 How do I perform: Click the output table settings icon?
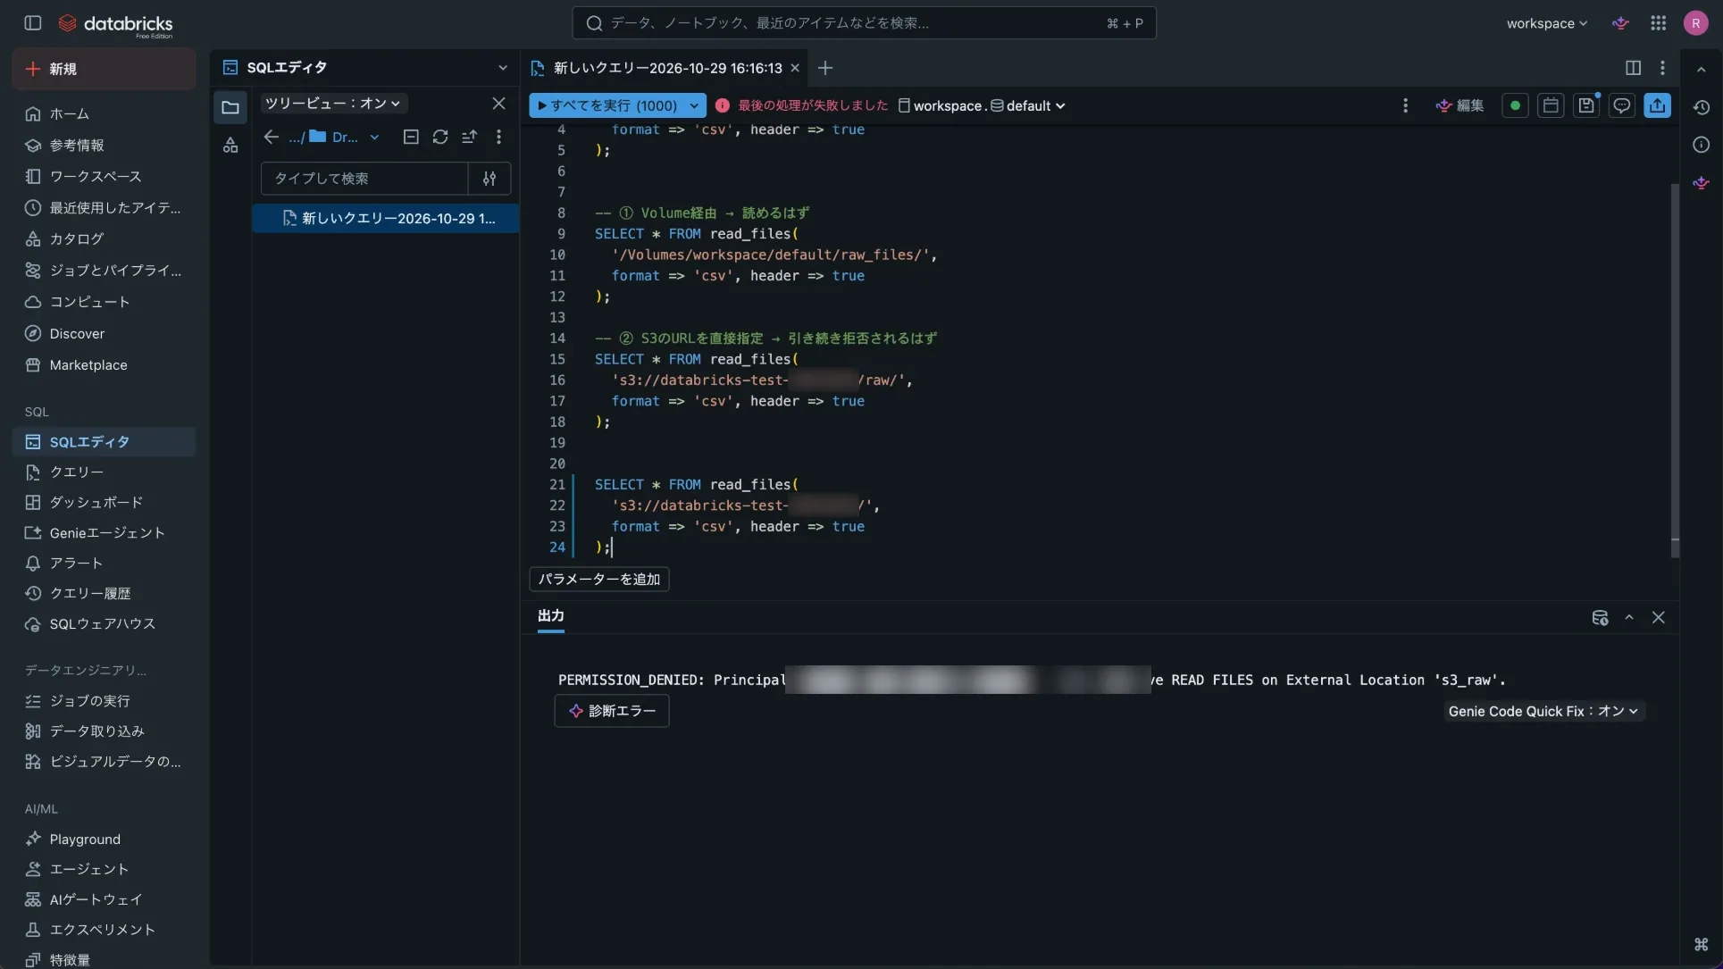(x=1600, y=618)
